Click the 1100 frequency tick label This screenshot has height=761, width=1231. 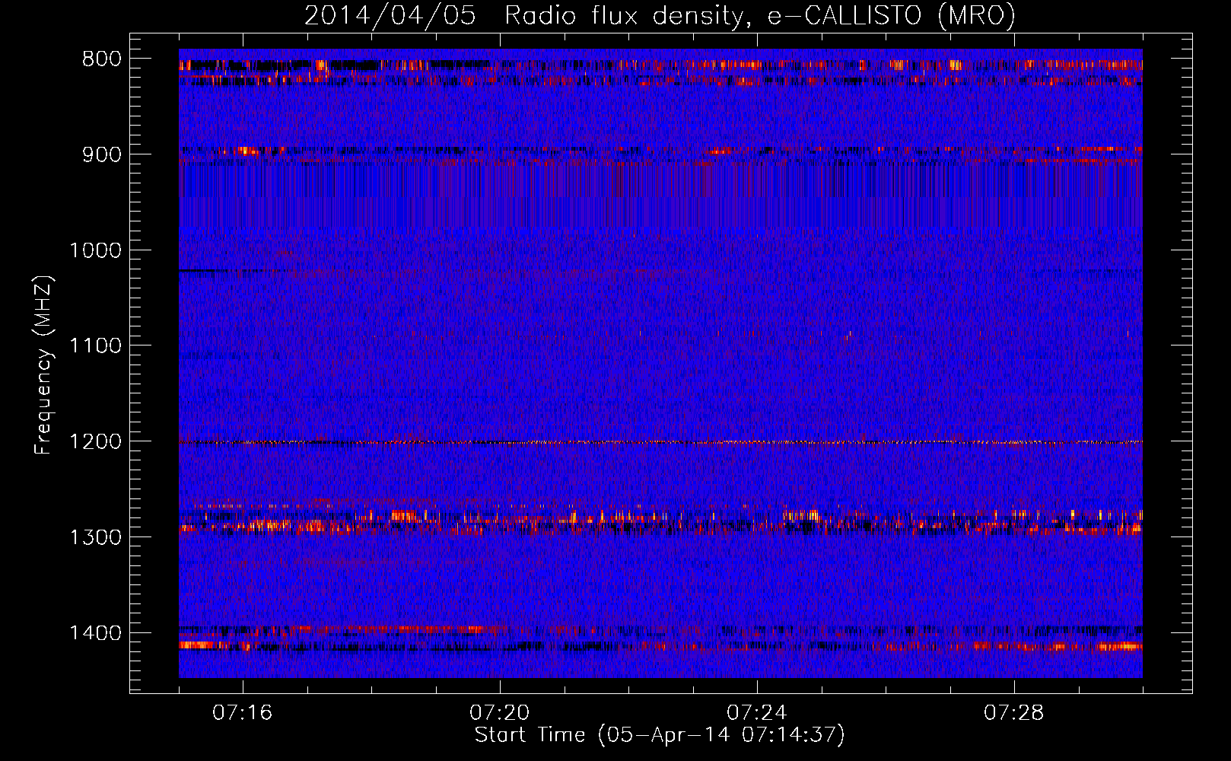pyautogui.click(x=95, y=346)
